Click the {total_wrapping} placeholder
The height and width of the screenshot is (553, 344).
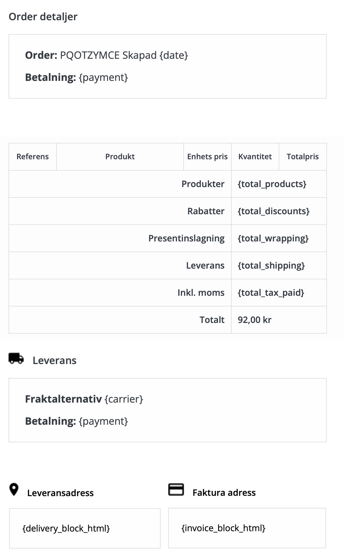[x=273, y=238]
